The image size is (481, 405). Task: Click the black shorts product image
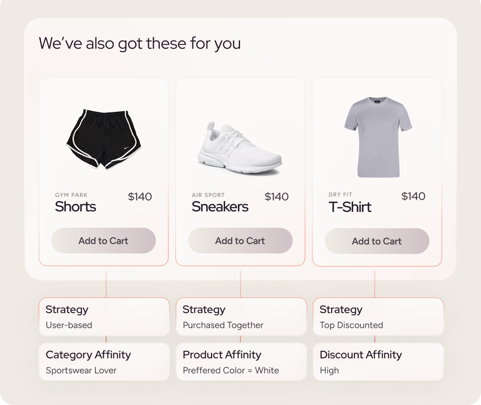pos(103,139)
